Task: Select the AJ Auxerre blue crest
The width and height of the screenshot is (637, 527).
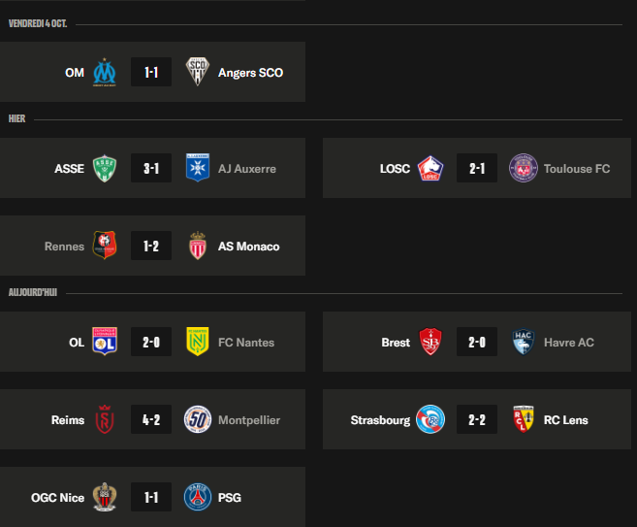Action: click(x=198, y=168)
